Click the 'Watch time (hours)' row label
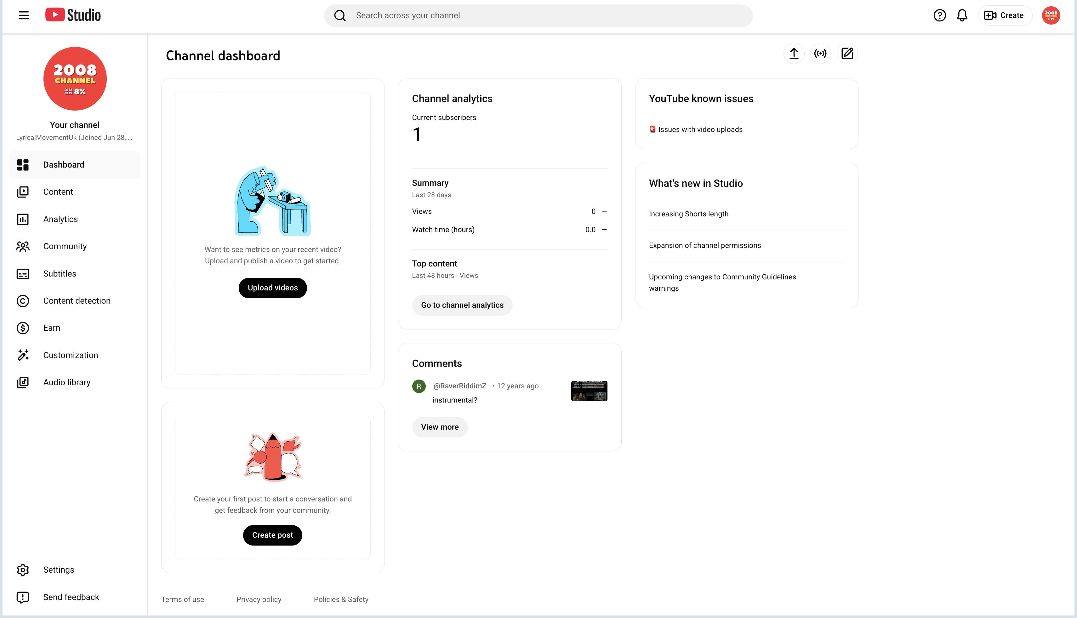The image size is (1077, 618). click(x=443, y=230)
